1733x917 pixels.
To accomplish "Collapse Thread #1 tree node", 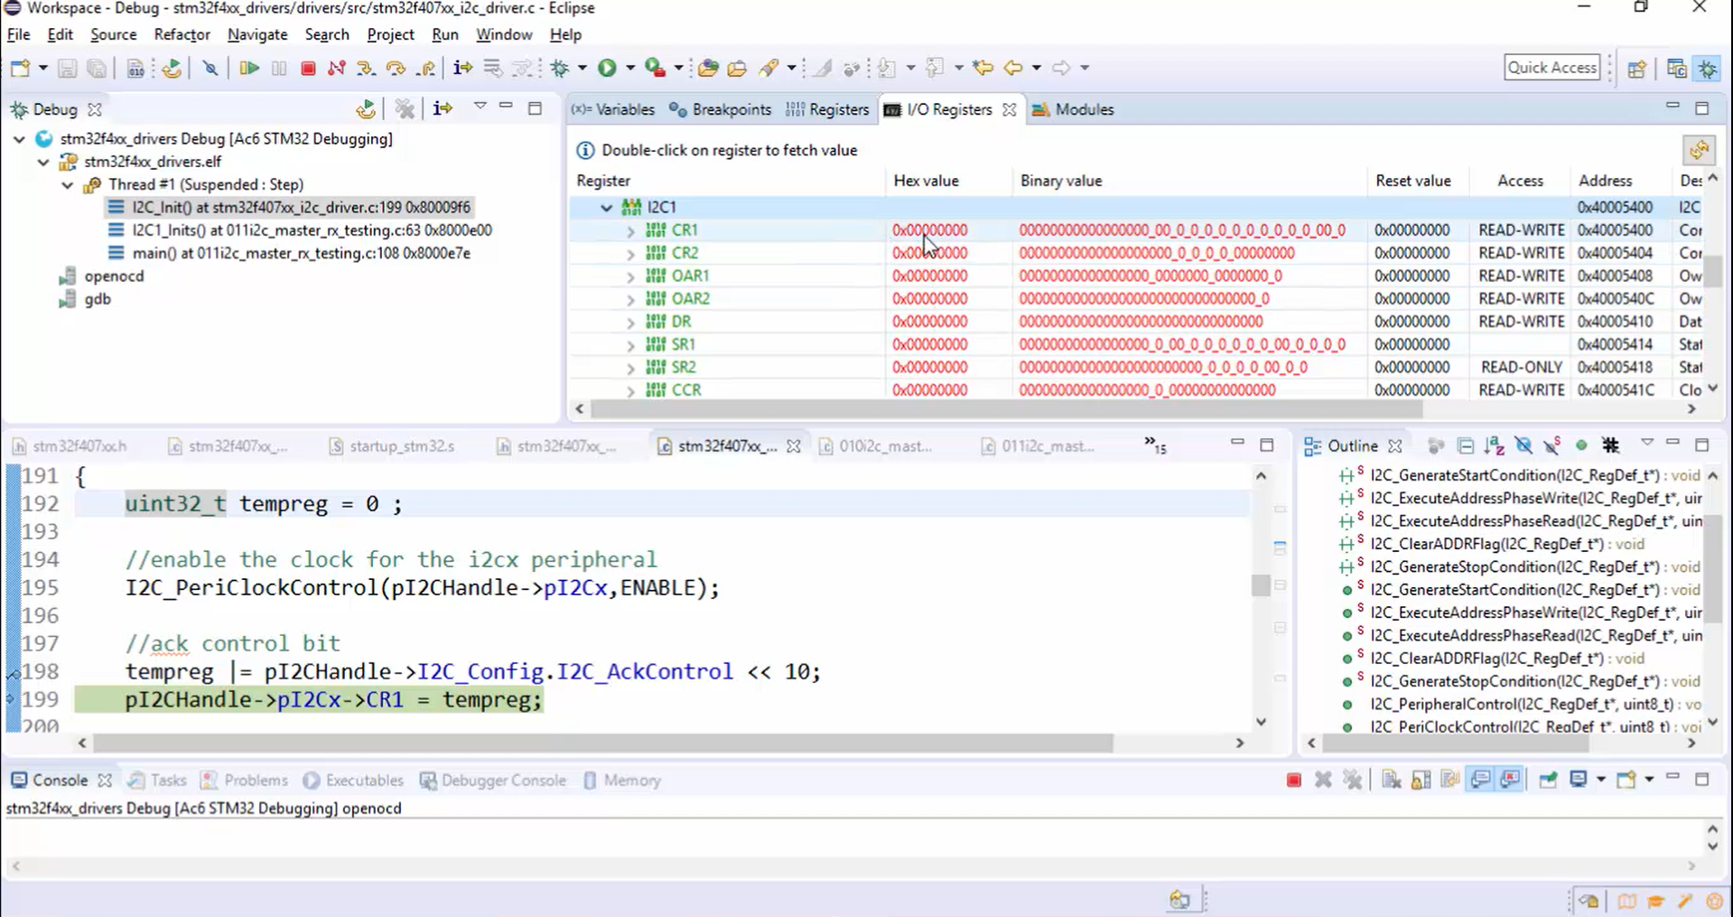I will [x=68, y=184].
